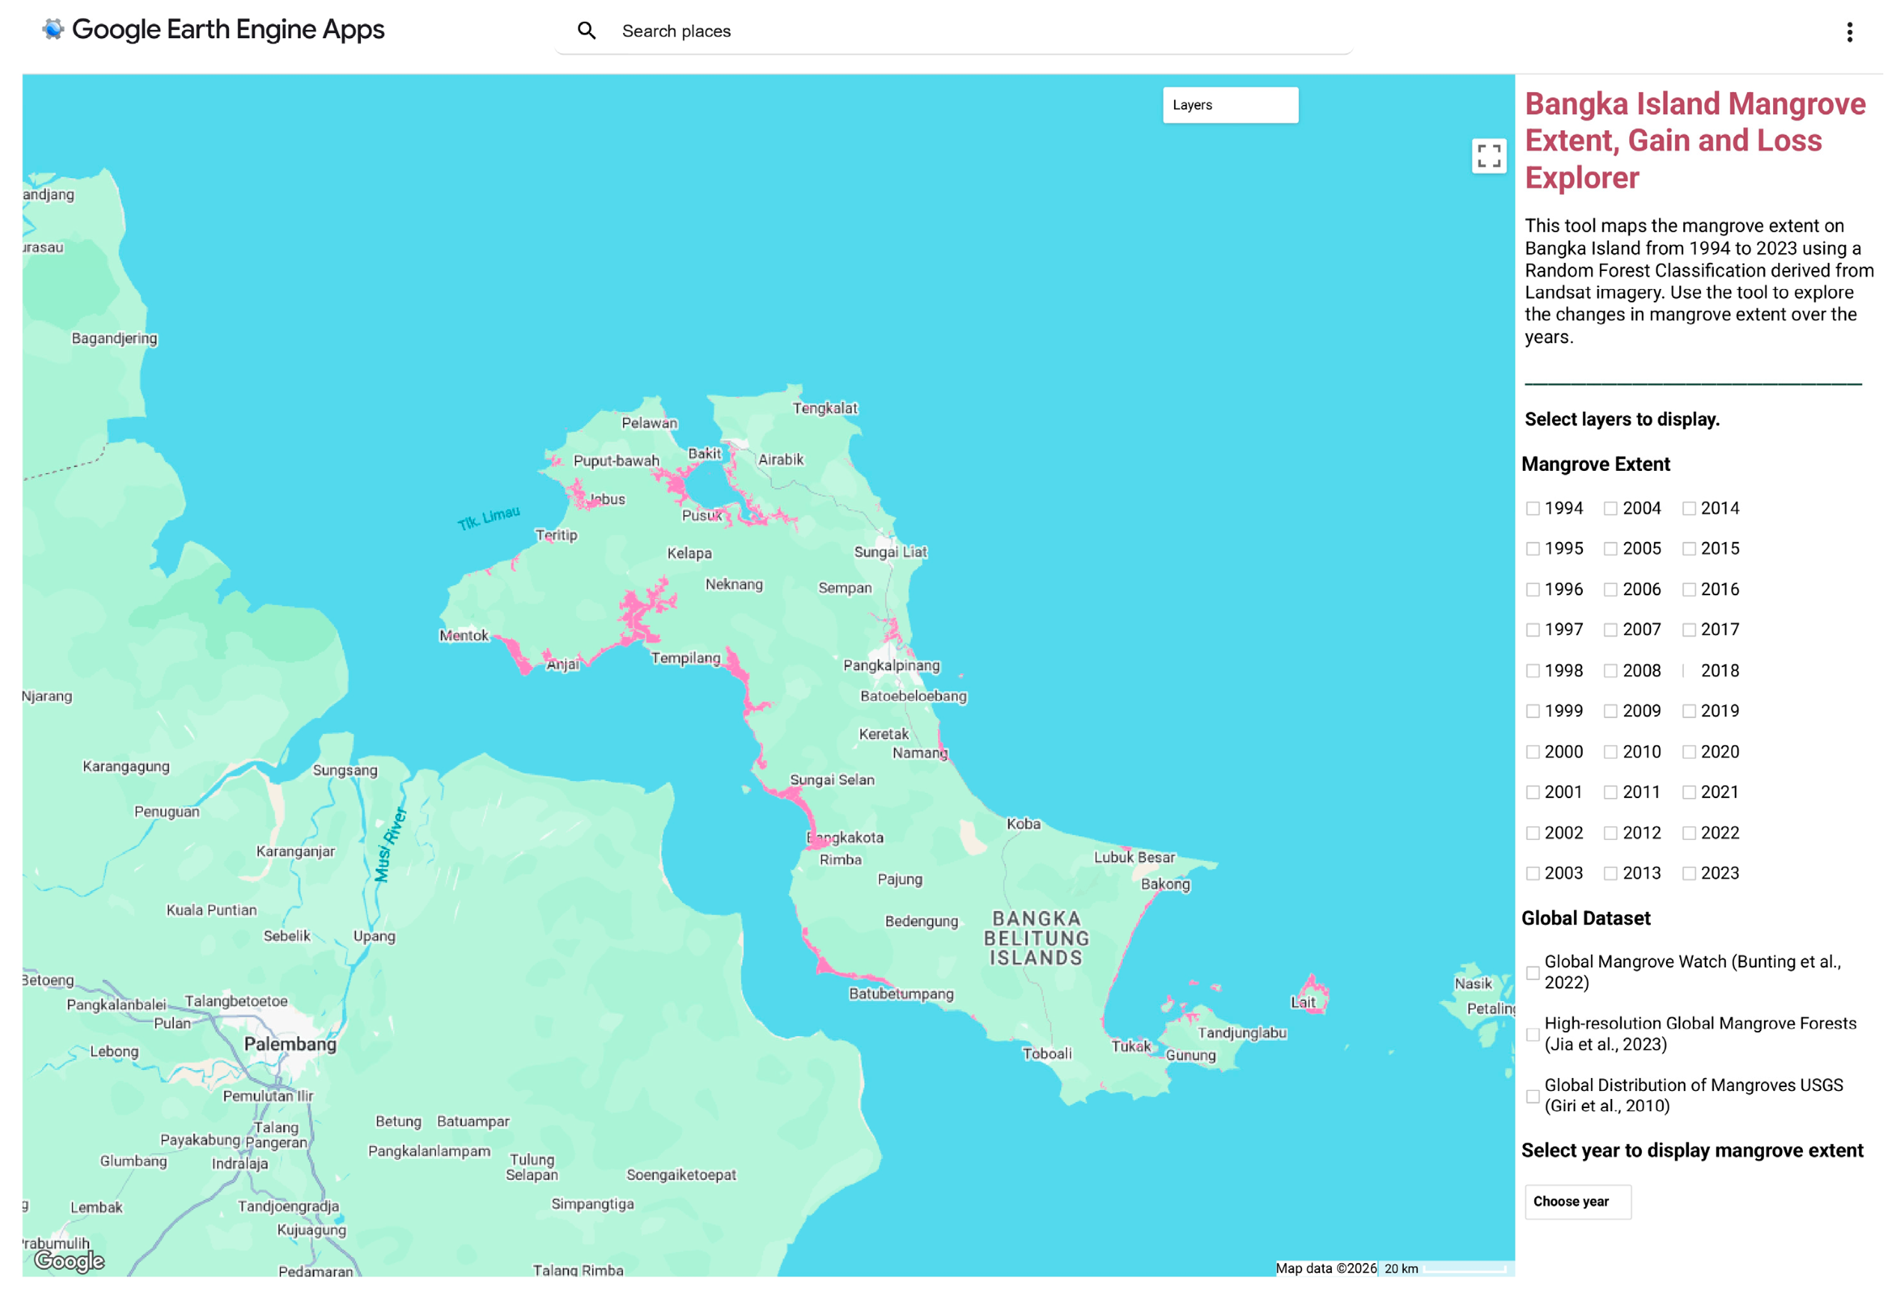The image size is (1901, 1299).
Task: Toggle fullscreen map view
Action: (1488, 156)
